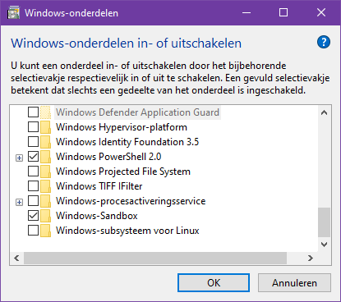Click the blue help question mark icon

(x=324, y=42)
